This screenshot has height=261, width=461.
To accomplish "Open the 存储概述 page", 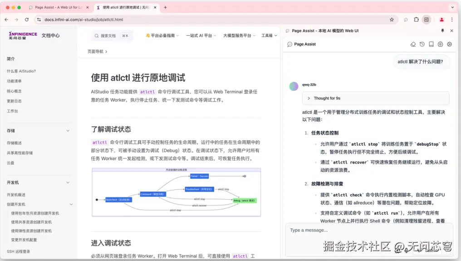I will click(x=14, y=143).
